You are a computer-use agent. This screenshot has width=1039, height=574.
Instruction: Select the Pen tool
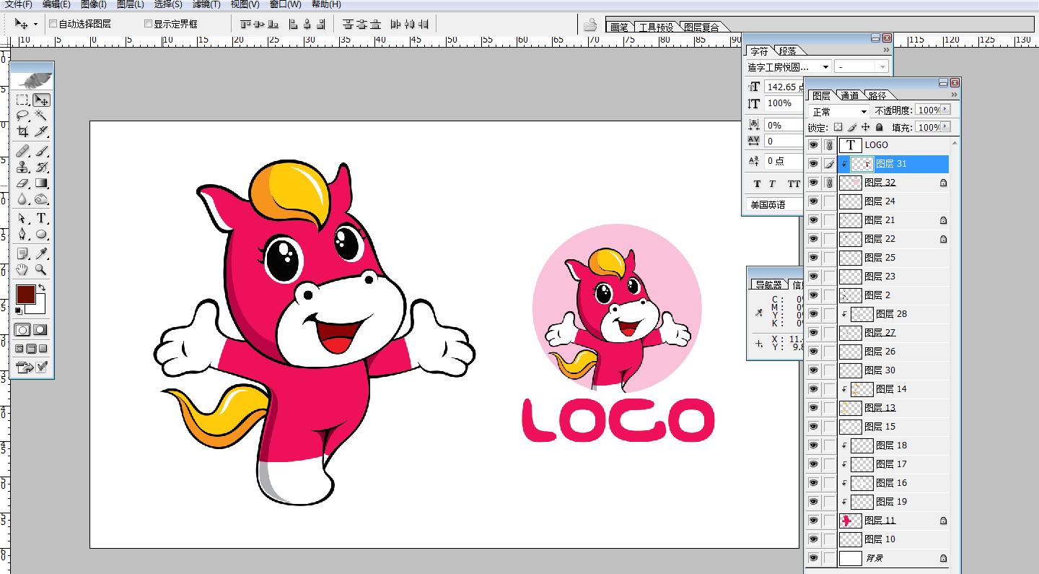[x=23, y=235]
